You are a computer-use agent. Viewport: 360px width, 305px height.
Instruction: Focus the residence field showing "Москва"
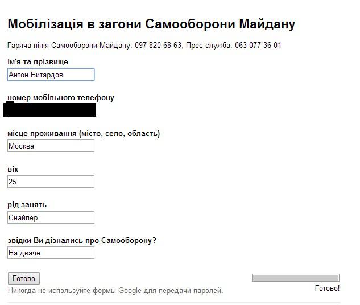[x=51, y=146]
